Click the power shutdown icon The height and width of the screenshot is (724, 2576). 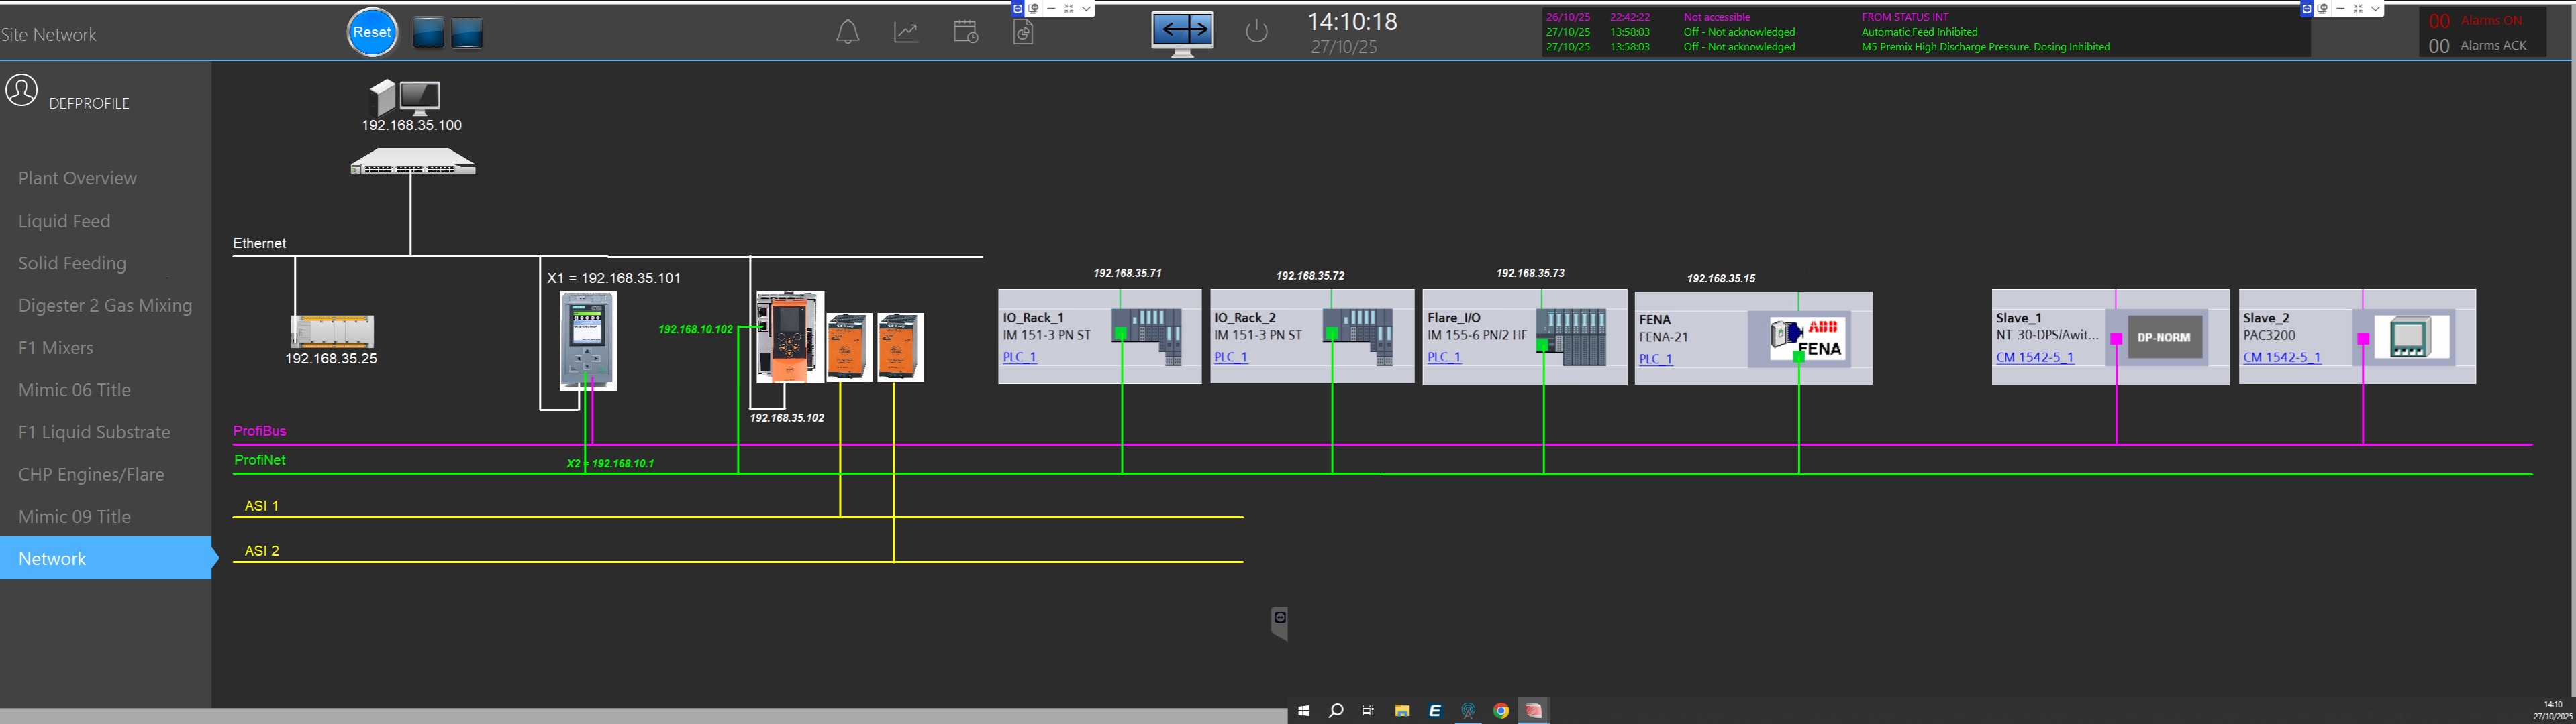click(1256, 32)
